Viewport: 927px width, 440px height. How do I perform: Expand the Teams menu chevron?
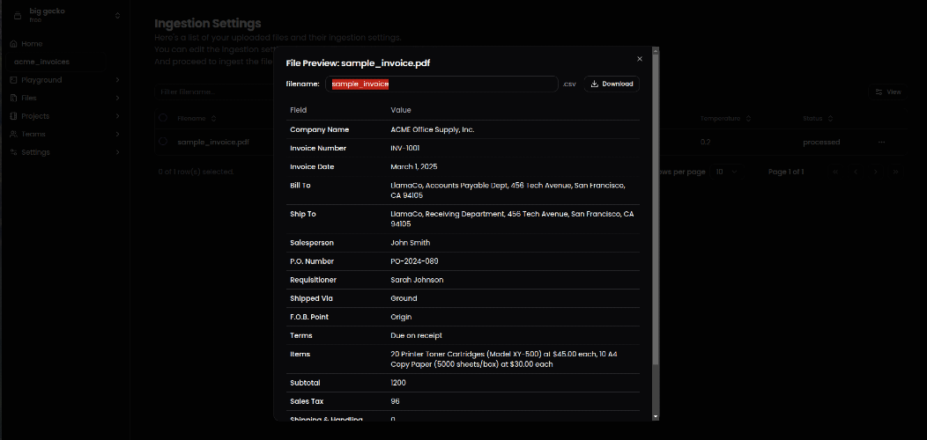pos(117,134)
